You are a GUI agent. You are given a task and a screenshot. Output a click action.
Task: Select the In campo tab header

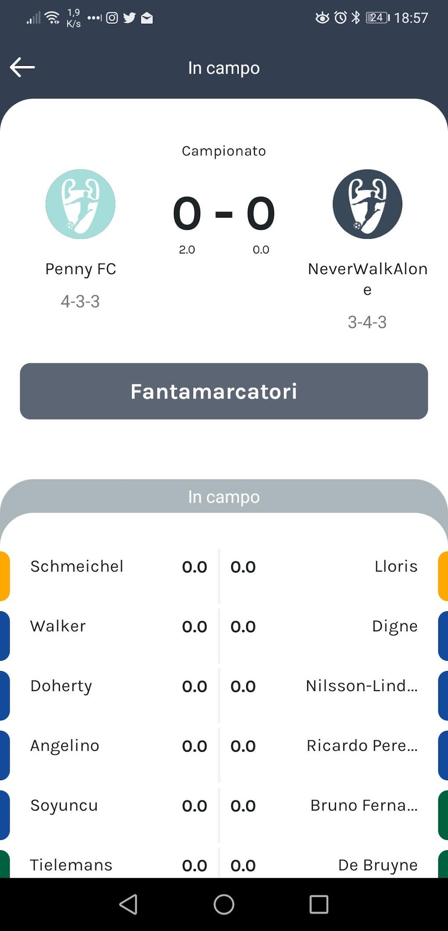(224, 497)
